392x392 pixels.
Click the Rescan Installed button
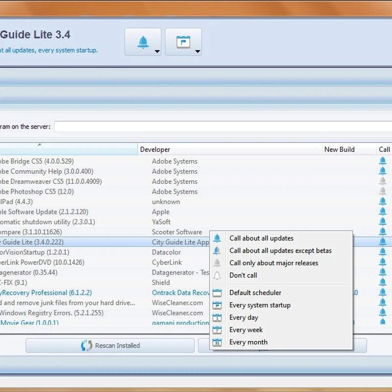click(110, 345)
